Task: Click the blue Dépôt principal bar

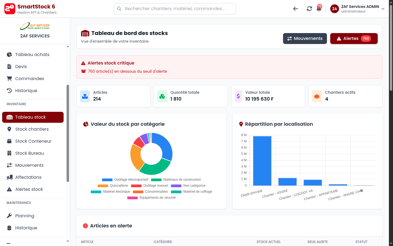Action: [x=262, y=161]
